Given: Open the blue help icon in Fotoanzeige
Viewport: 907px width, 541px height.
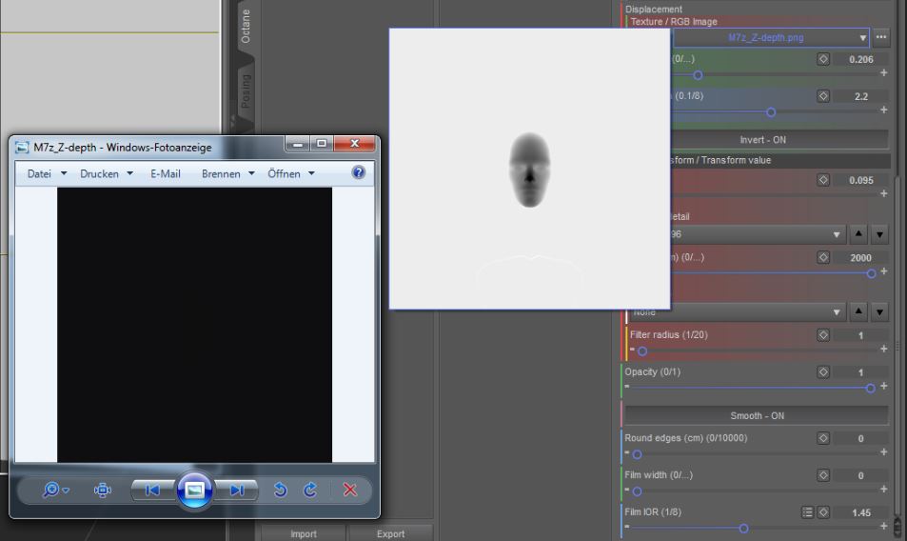Looking at the screenshot, I should pos(359,172).
